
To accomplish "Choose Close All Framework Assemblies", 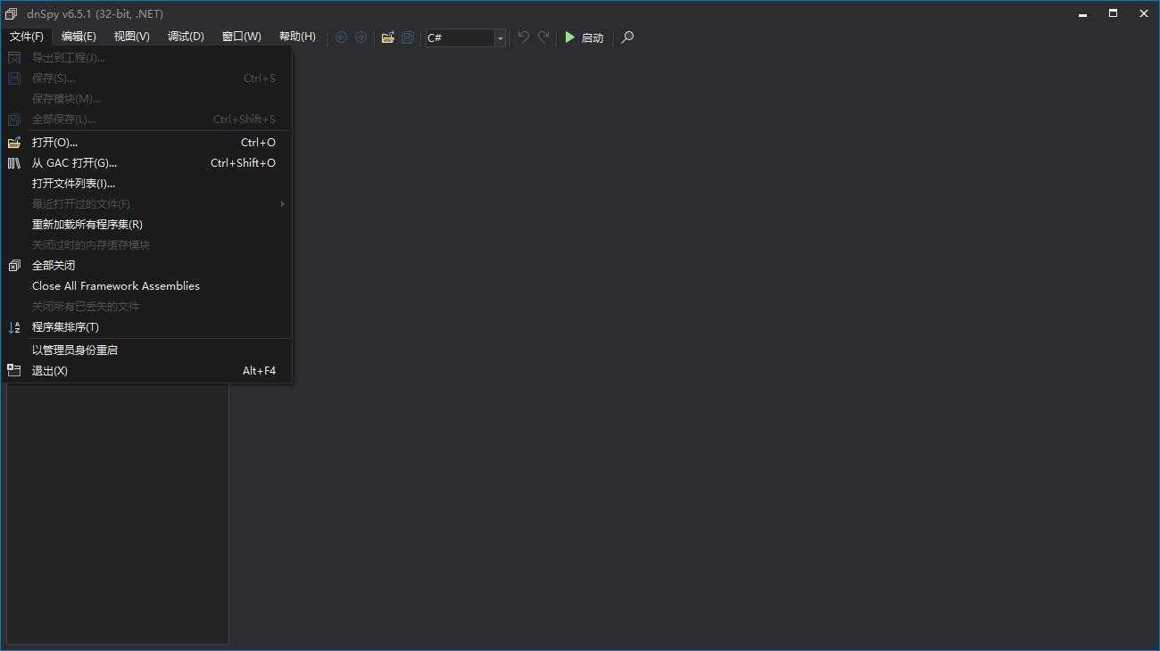I will point(148,286).
